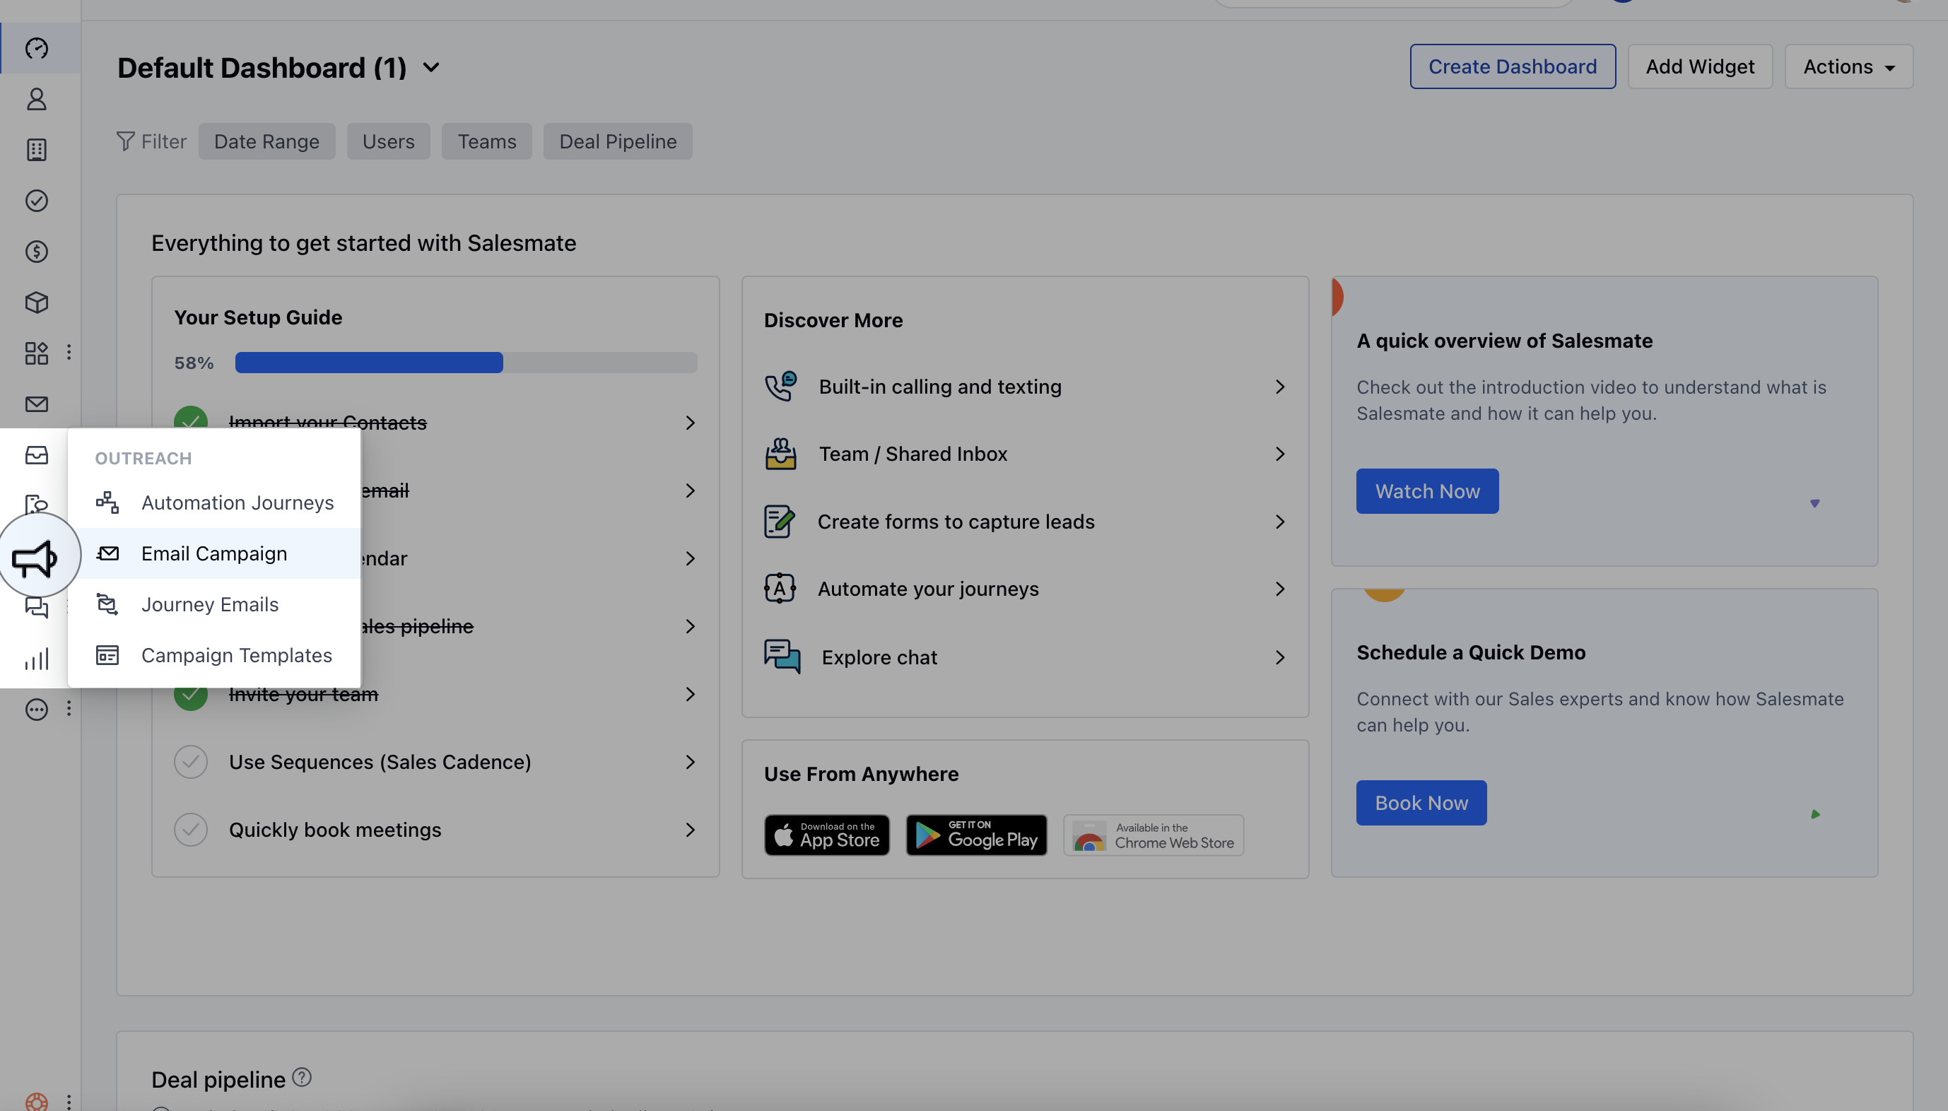Open Create forms to capture leads
The height and width of the screenshot is (1111, 1948).
(x=1025, y=521)
